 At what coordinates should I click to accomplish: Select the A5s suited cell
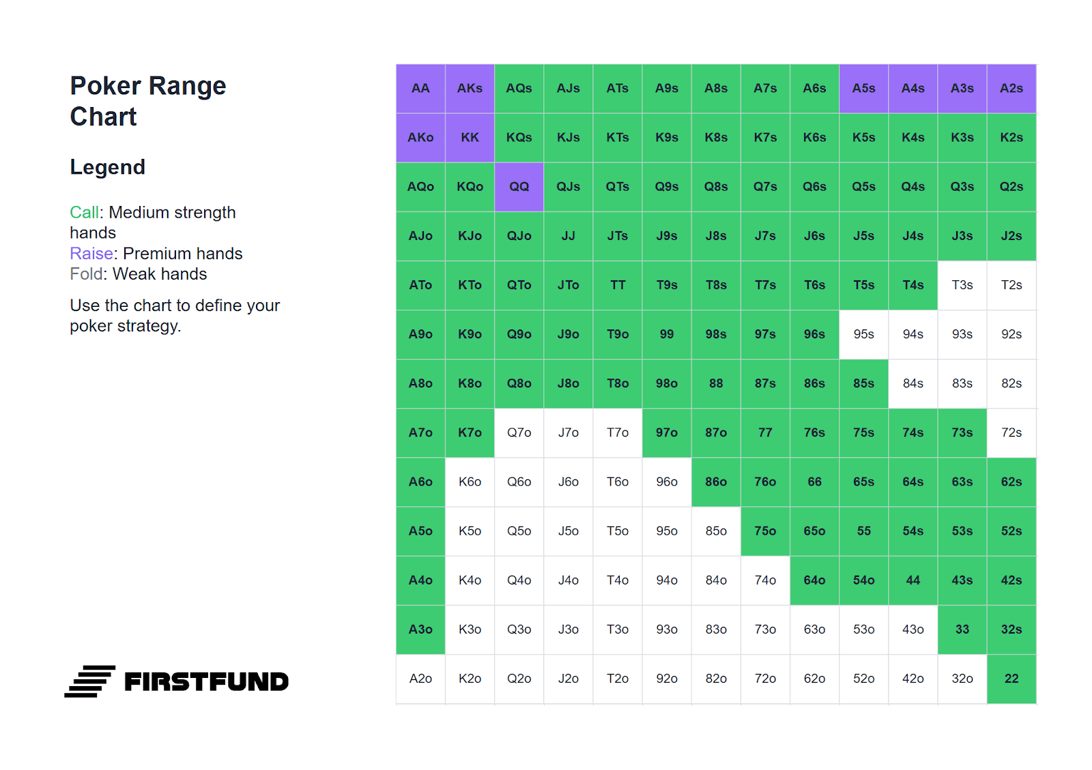tap(863, 89)
